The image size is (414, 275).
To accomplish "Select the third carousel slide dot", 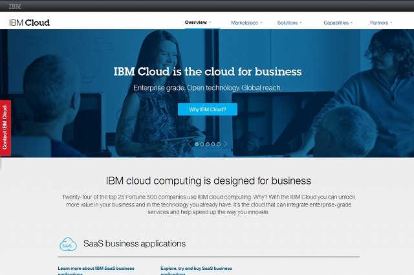I will 208,144.
